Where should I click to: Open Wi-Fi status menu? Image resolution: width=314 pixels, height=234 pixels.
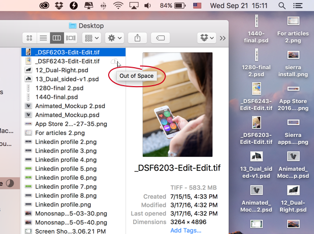118,5
